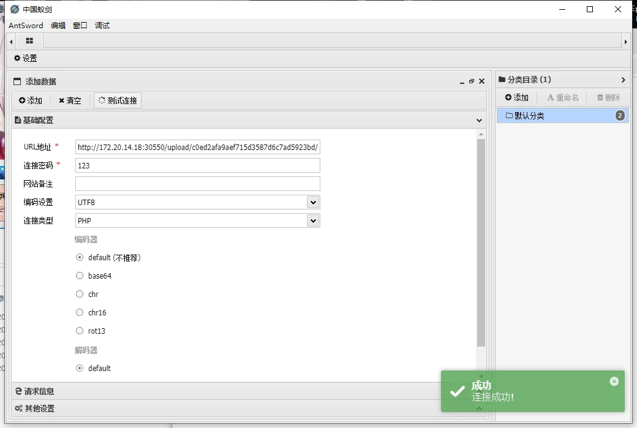The image size is (637, 428).
Task: Click the 网站备注 input field
Action: [x=197, y=184]
